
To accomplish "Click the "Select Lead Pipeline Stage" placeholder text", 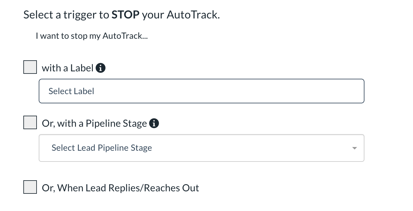I will tap(102, 148).
